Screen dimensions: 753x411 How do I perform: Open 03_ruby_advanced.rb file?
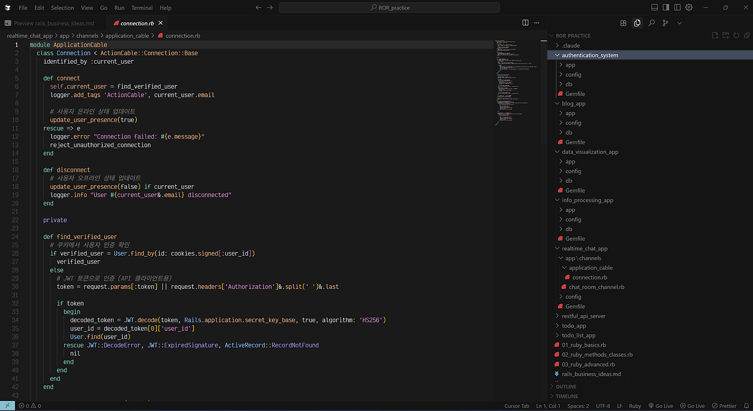pyautogui.click(x=650, y=365)
